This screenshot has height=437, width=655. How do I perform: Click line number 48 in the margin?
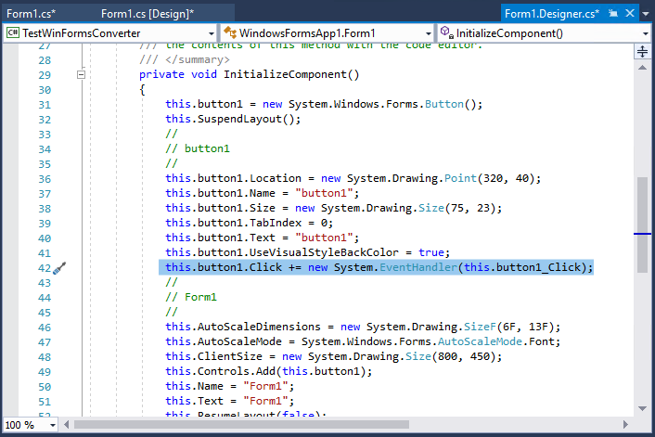[45, 357]
